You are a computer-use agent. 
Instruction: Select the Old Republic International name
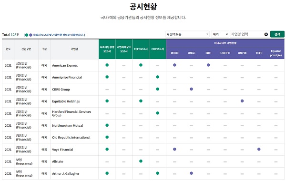tap(71, 138)
